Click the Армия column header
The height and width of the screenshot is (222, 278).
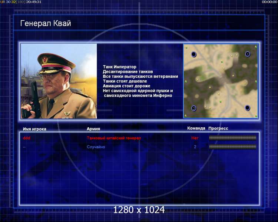pyautogui.click(x=93, y=129)
